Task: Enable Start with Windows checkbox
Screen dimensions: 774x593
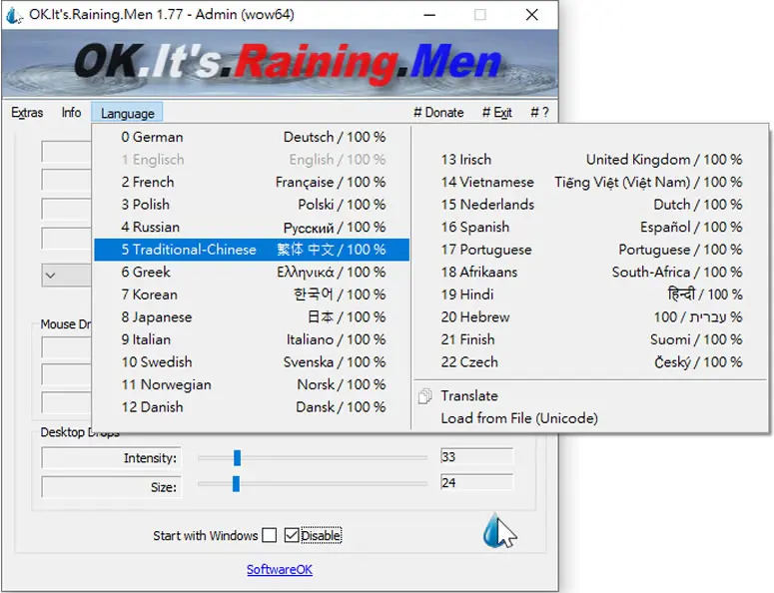Action: pos(269,535)
